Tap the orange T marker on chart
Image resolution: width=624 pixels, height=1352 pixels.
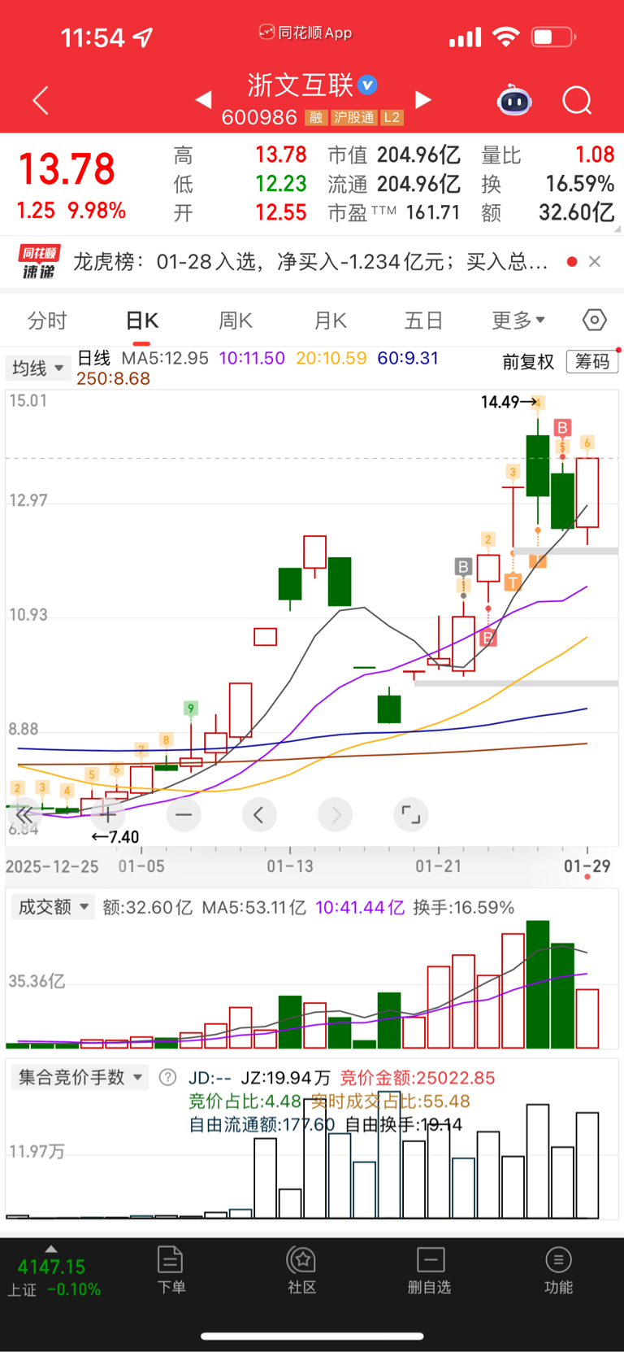click(513, 582)
